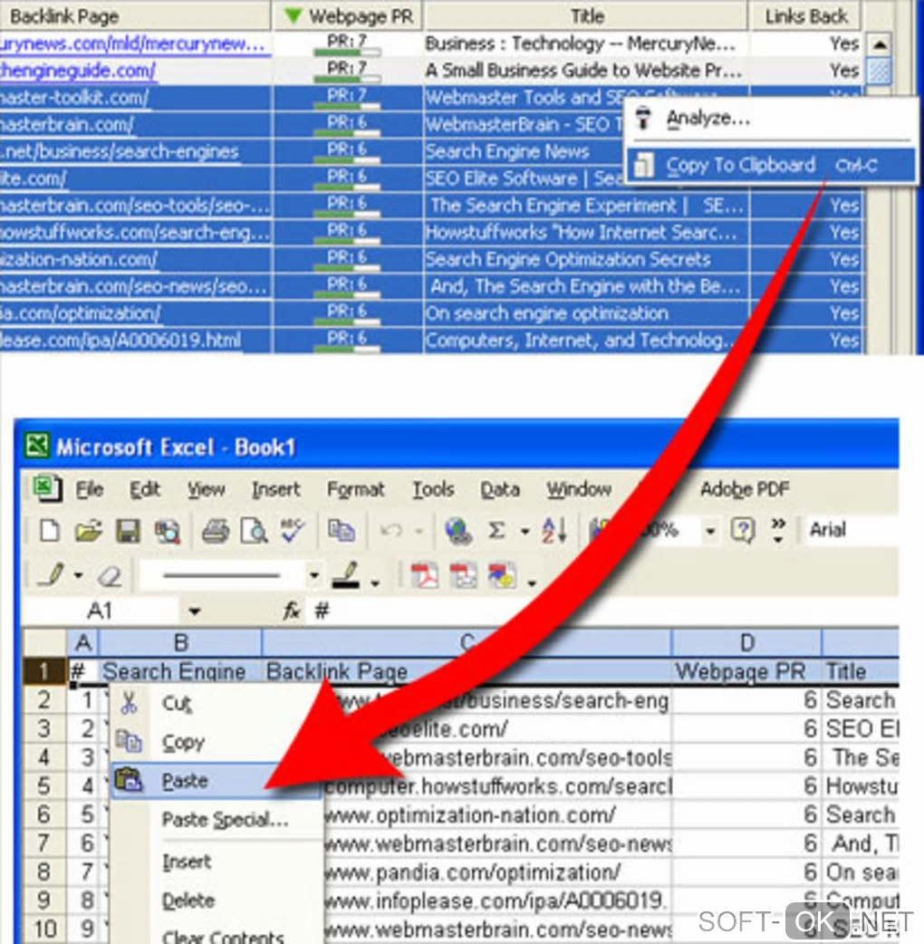Choose Insert in Excel context menu
The width and height of the screenshot is (924, 944).
[217, 862]
